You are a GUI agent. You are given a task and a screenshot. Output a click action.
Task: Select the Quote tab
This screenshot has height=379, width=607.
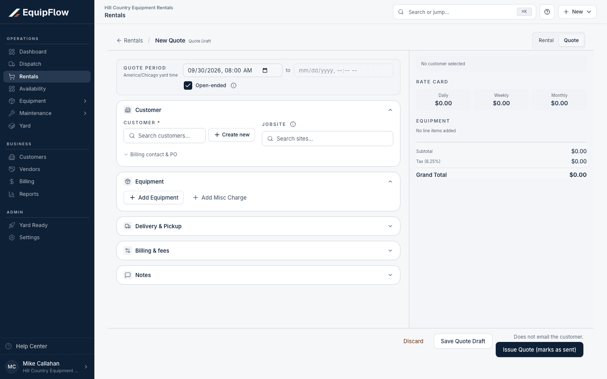(x=571, y=40)
